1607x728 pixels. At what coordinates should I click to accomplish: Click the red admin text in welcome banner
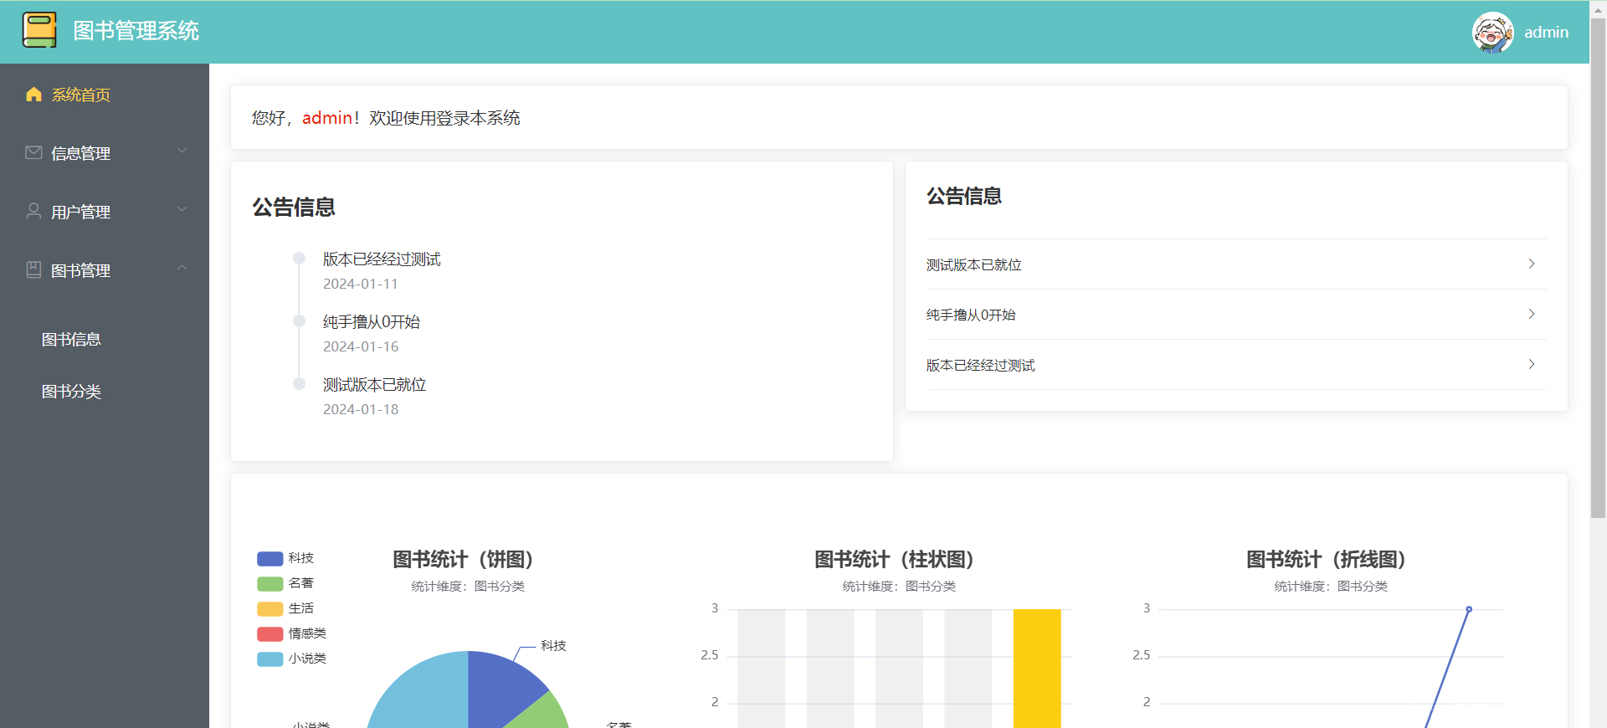coord(327,118)
